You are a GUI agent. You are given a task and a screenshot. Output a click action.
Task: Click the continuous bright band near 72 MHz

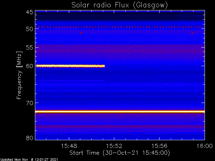pos(120,112)
